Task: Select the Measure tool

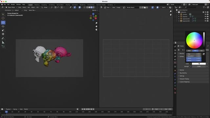Action: [3, 42]
